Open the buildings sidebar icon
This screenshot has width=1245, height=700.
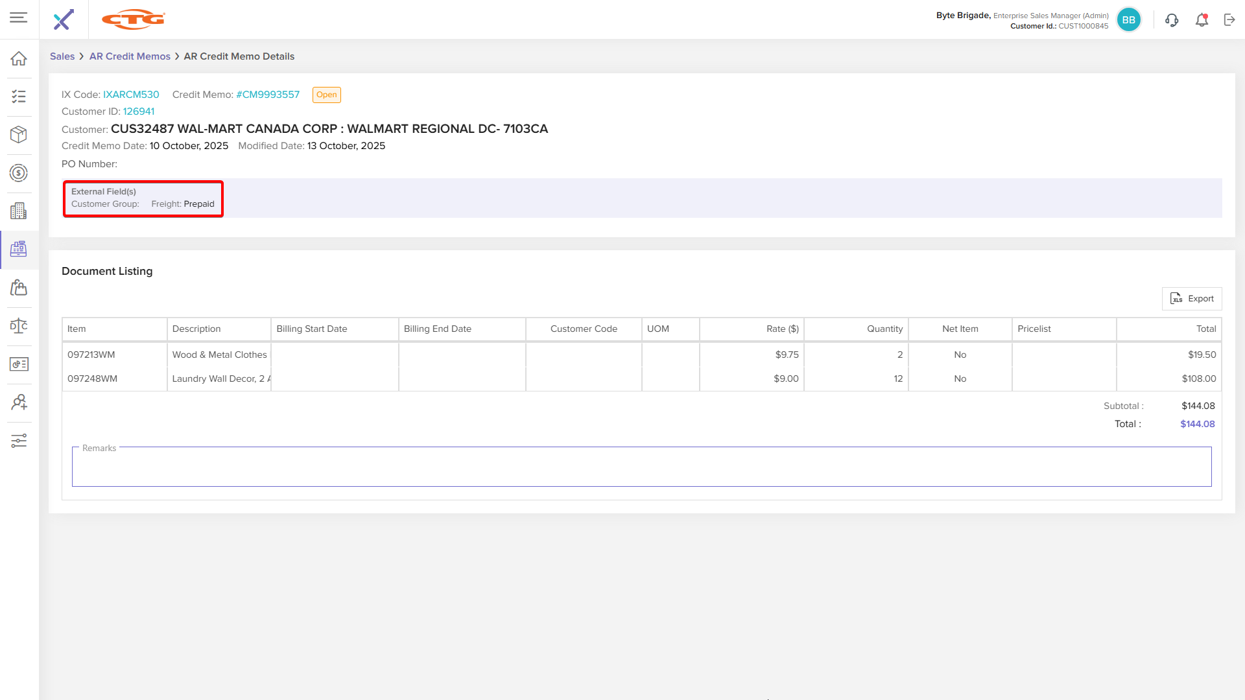(19, 211)
